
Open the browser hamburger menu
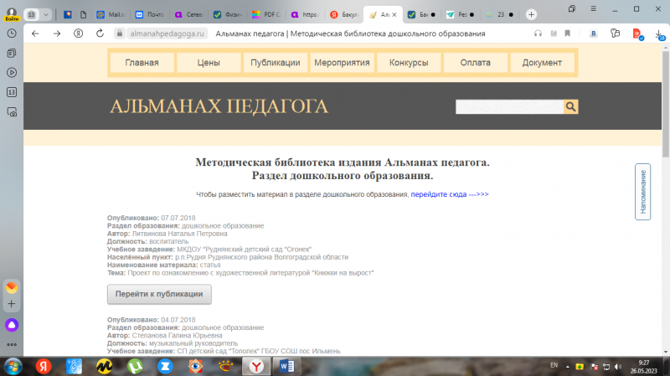coord(593,8)
